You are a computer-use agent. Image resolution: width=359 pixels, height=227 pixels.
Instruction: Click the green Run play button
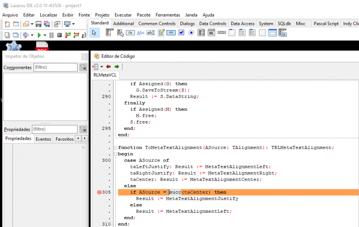(39, 35)
